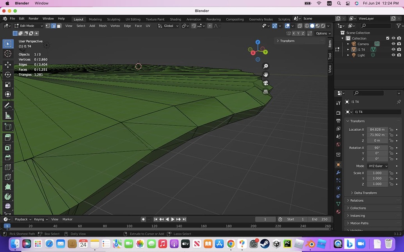404x252 pixels.
Task: Toggle camera view icon in viewport
Action: [x=266, y=83]
